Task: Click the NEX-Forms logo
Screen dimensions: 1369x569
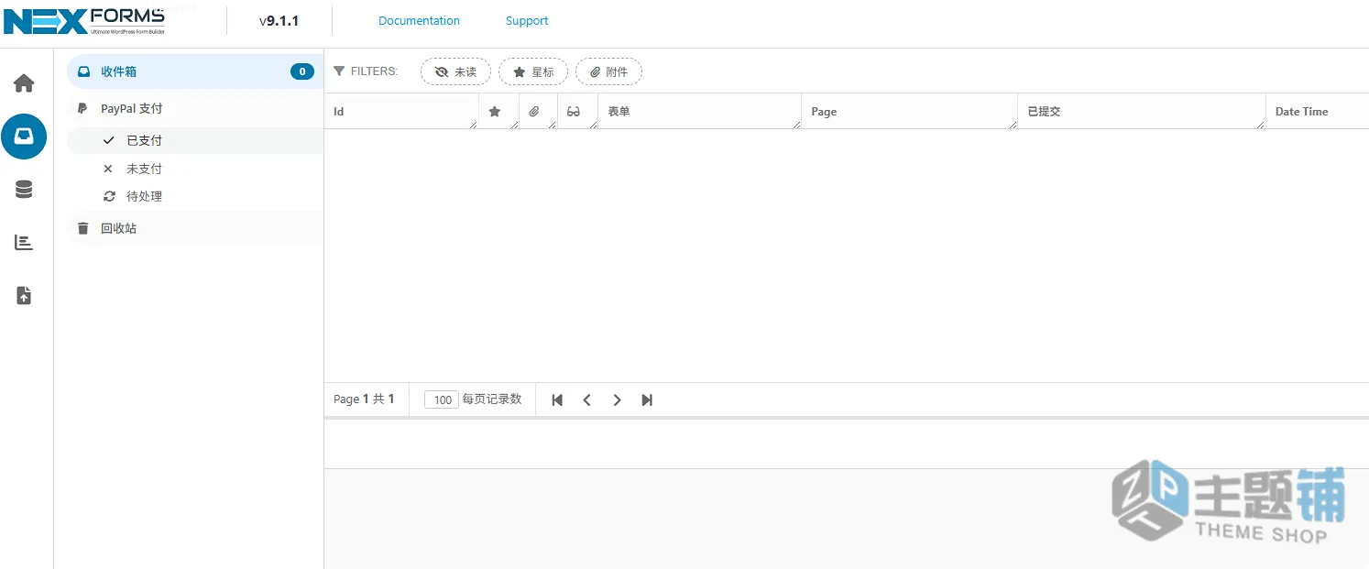Action: [84, 19]
